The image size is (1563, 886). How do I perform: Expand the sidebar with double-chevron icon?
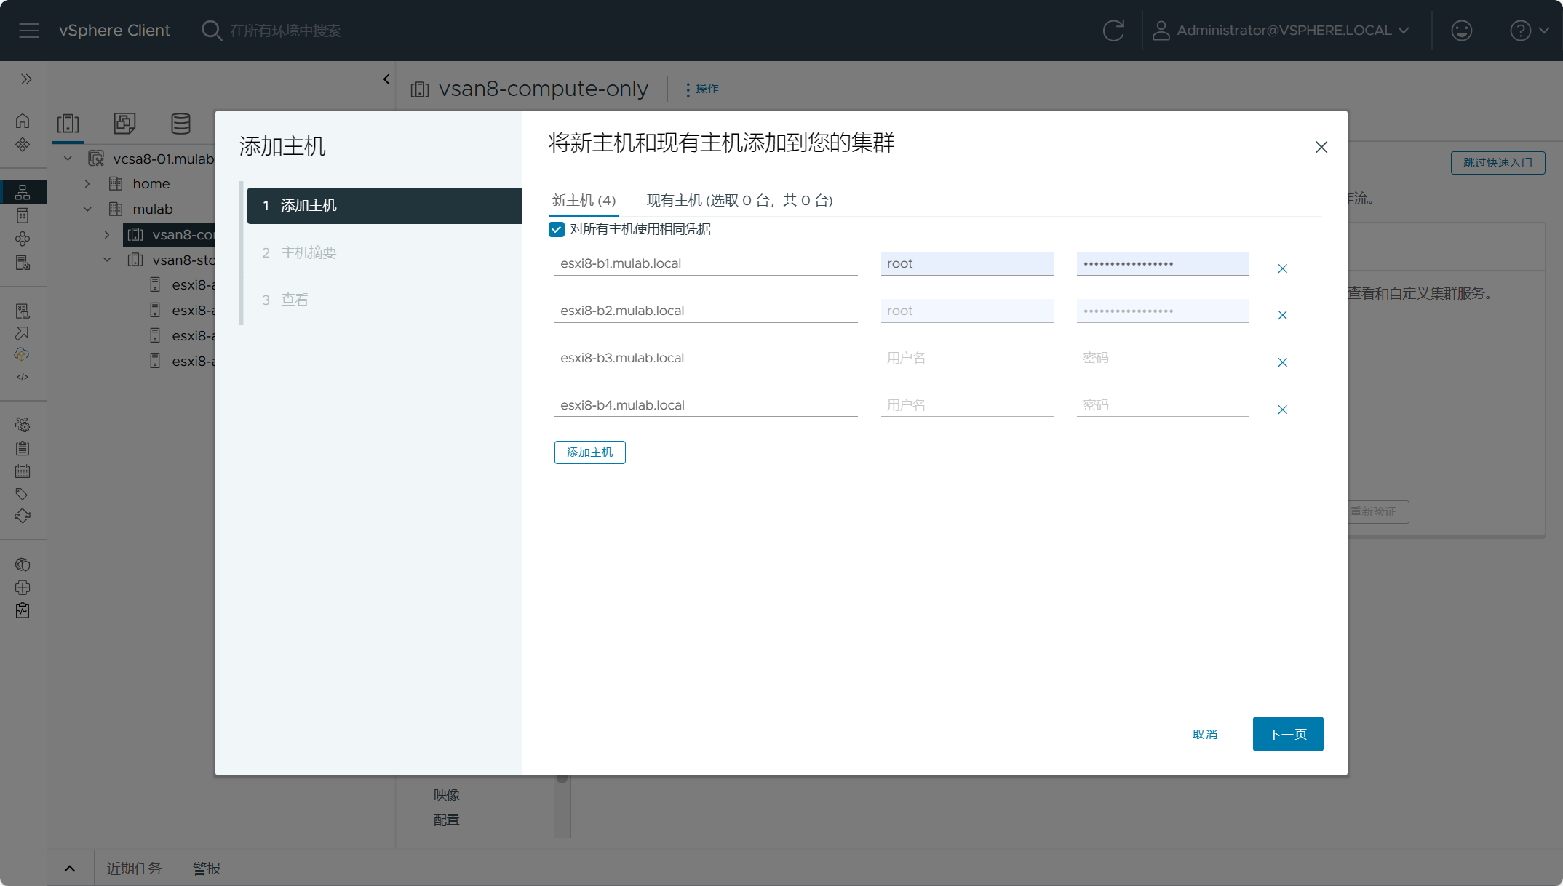26,79
